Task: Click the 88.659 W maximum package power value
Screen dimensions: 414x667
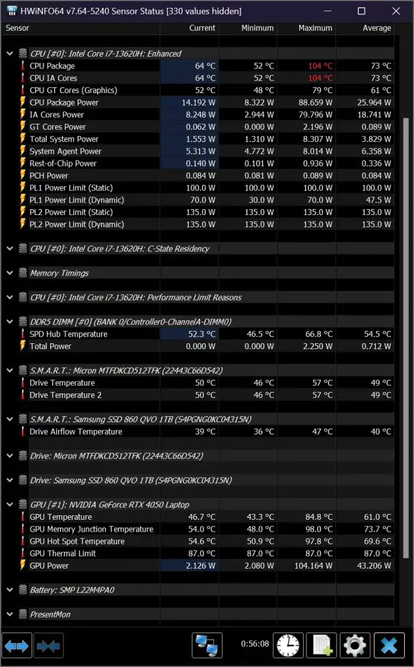Action: [316, 102]
